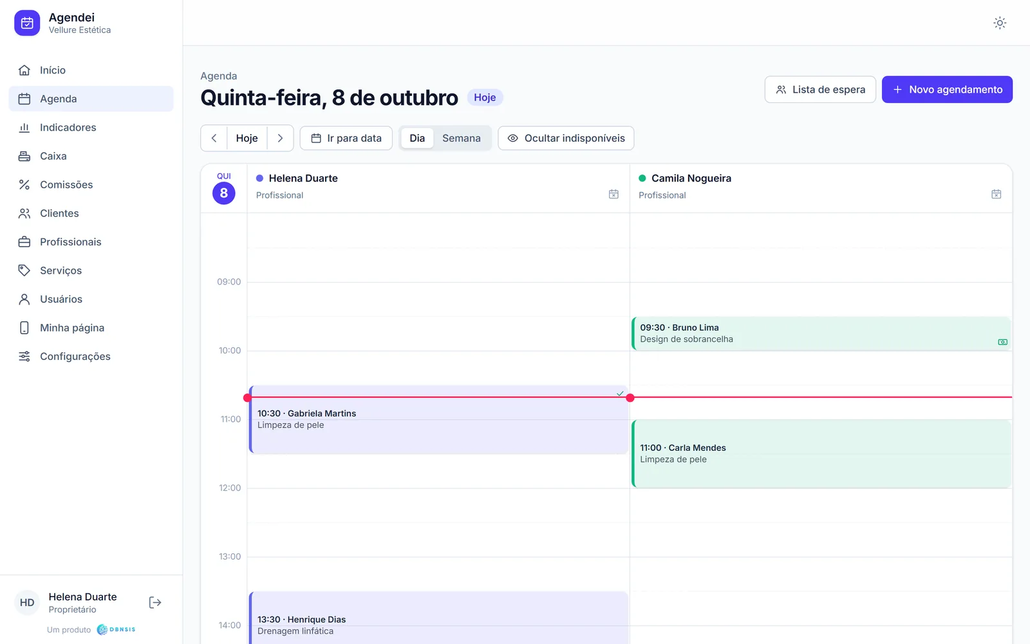The image size is (1030, 644).
Task: Open Usuários from the sidebar
Action: (91, 299)
